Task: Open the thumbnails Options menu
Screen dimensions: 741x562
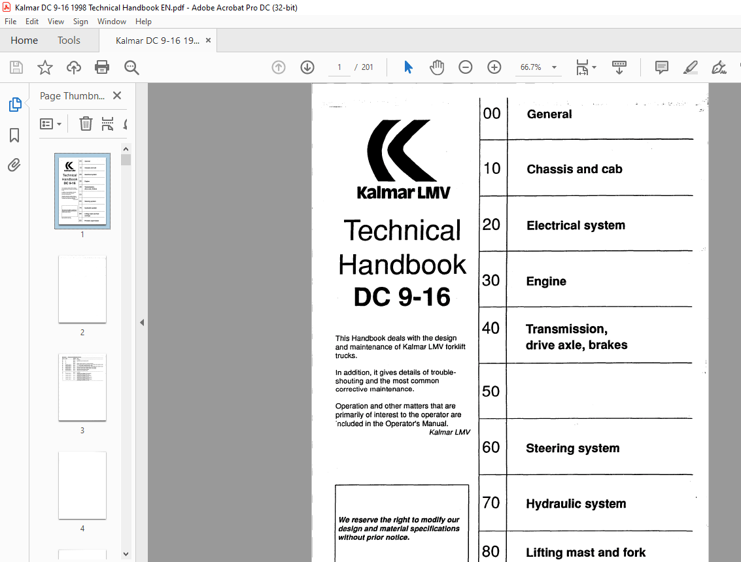Action: 51,123
